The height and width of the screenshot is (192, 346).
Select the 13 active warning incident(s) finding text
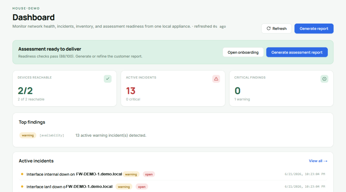point(111,135)
